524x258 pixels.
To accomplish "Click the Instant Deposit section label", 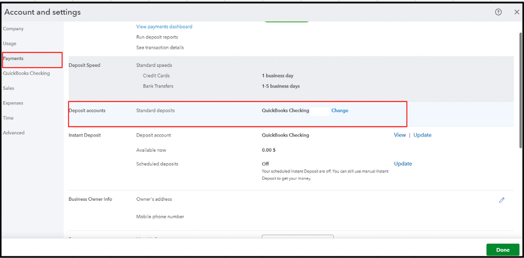I will [84, 135].
